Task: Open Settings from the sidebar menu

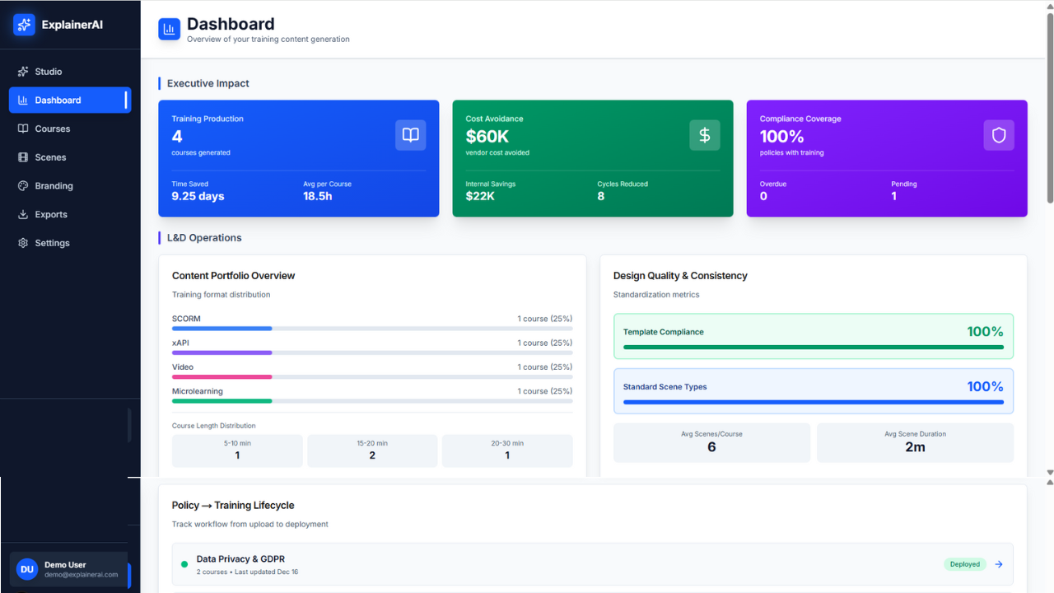Action: click(x=25, y=242)
